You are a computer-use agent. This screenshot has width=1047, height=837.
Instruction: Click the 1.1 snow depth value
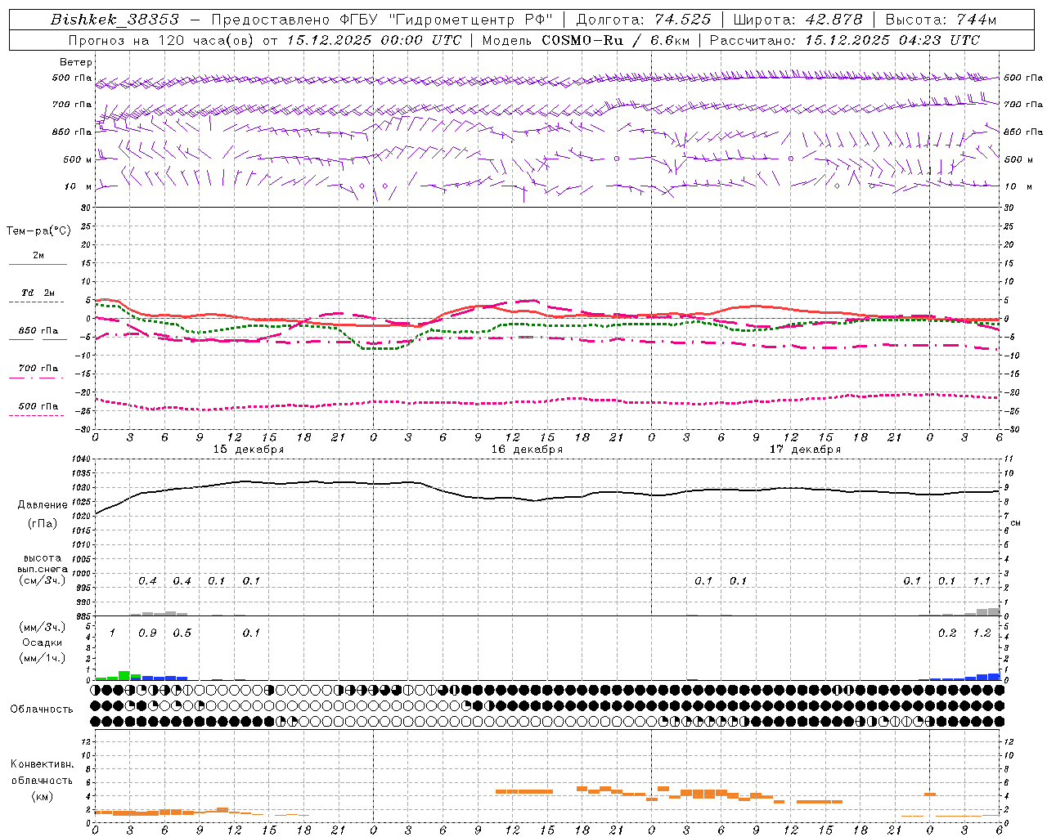(982, 581)
